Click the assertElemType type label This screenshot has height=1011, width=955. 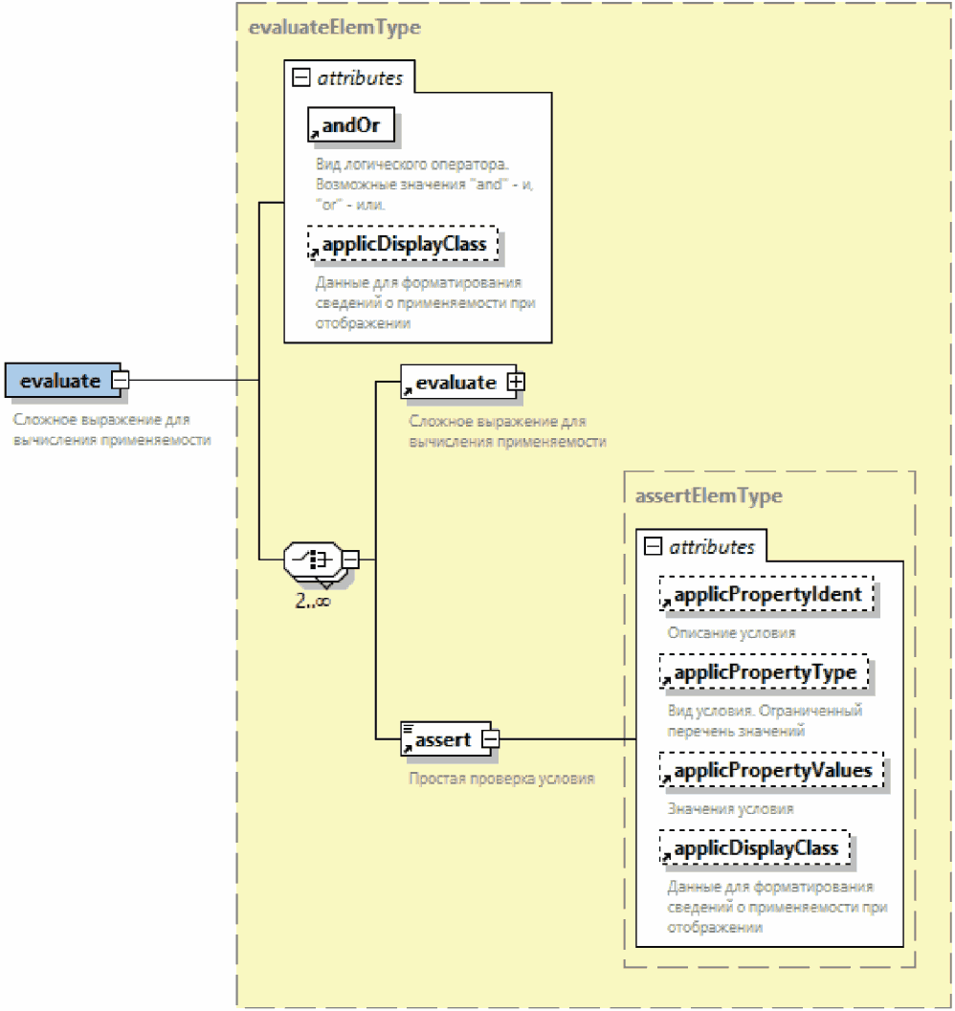click(x=708, y=495)
